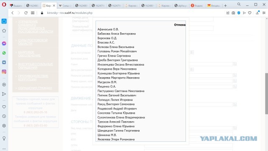268x151 pixels.
Task: Select Сухомлинова Елена Владимировна
Action: click(x=121, y=117)
